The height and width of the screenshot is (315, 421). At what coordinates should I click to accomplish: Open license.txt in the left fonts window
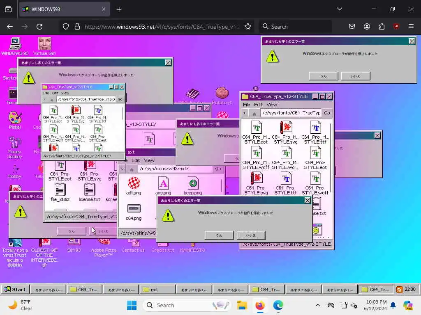pos(89,192)
